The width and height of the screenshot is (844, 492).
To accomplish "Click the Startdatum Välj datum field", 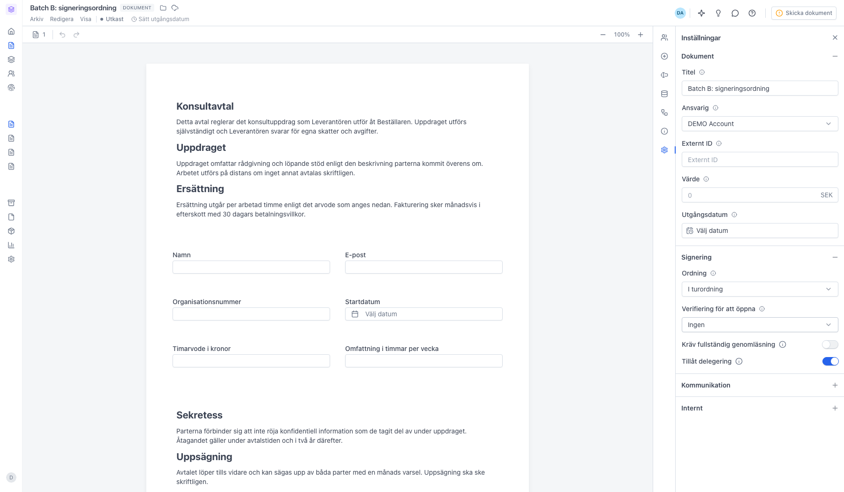I will coord(424,314).
